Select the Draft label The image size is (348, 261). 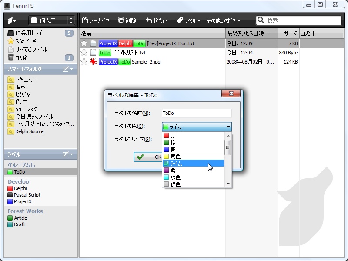(x=17, y=224)
